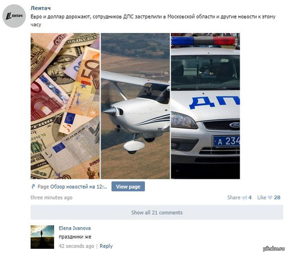Click the Share link
This screenshot has height=254, width=287.
click(x=234, y=197)
